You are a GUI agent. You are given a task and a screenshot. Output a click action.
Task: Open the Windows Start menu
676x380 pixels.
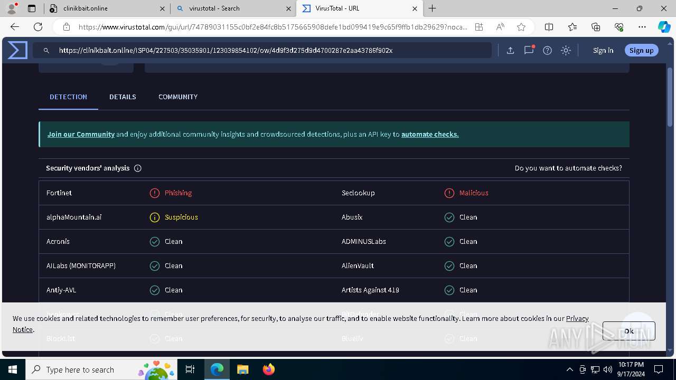point(13,369)
